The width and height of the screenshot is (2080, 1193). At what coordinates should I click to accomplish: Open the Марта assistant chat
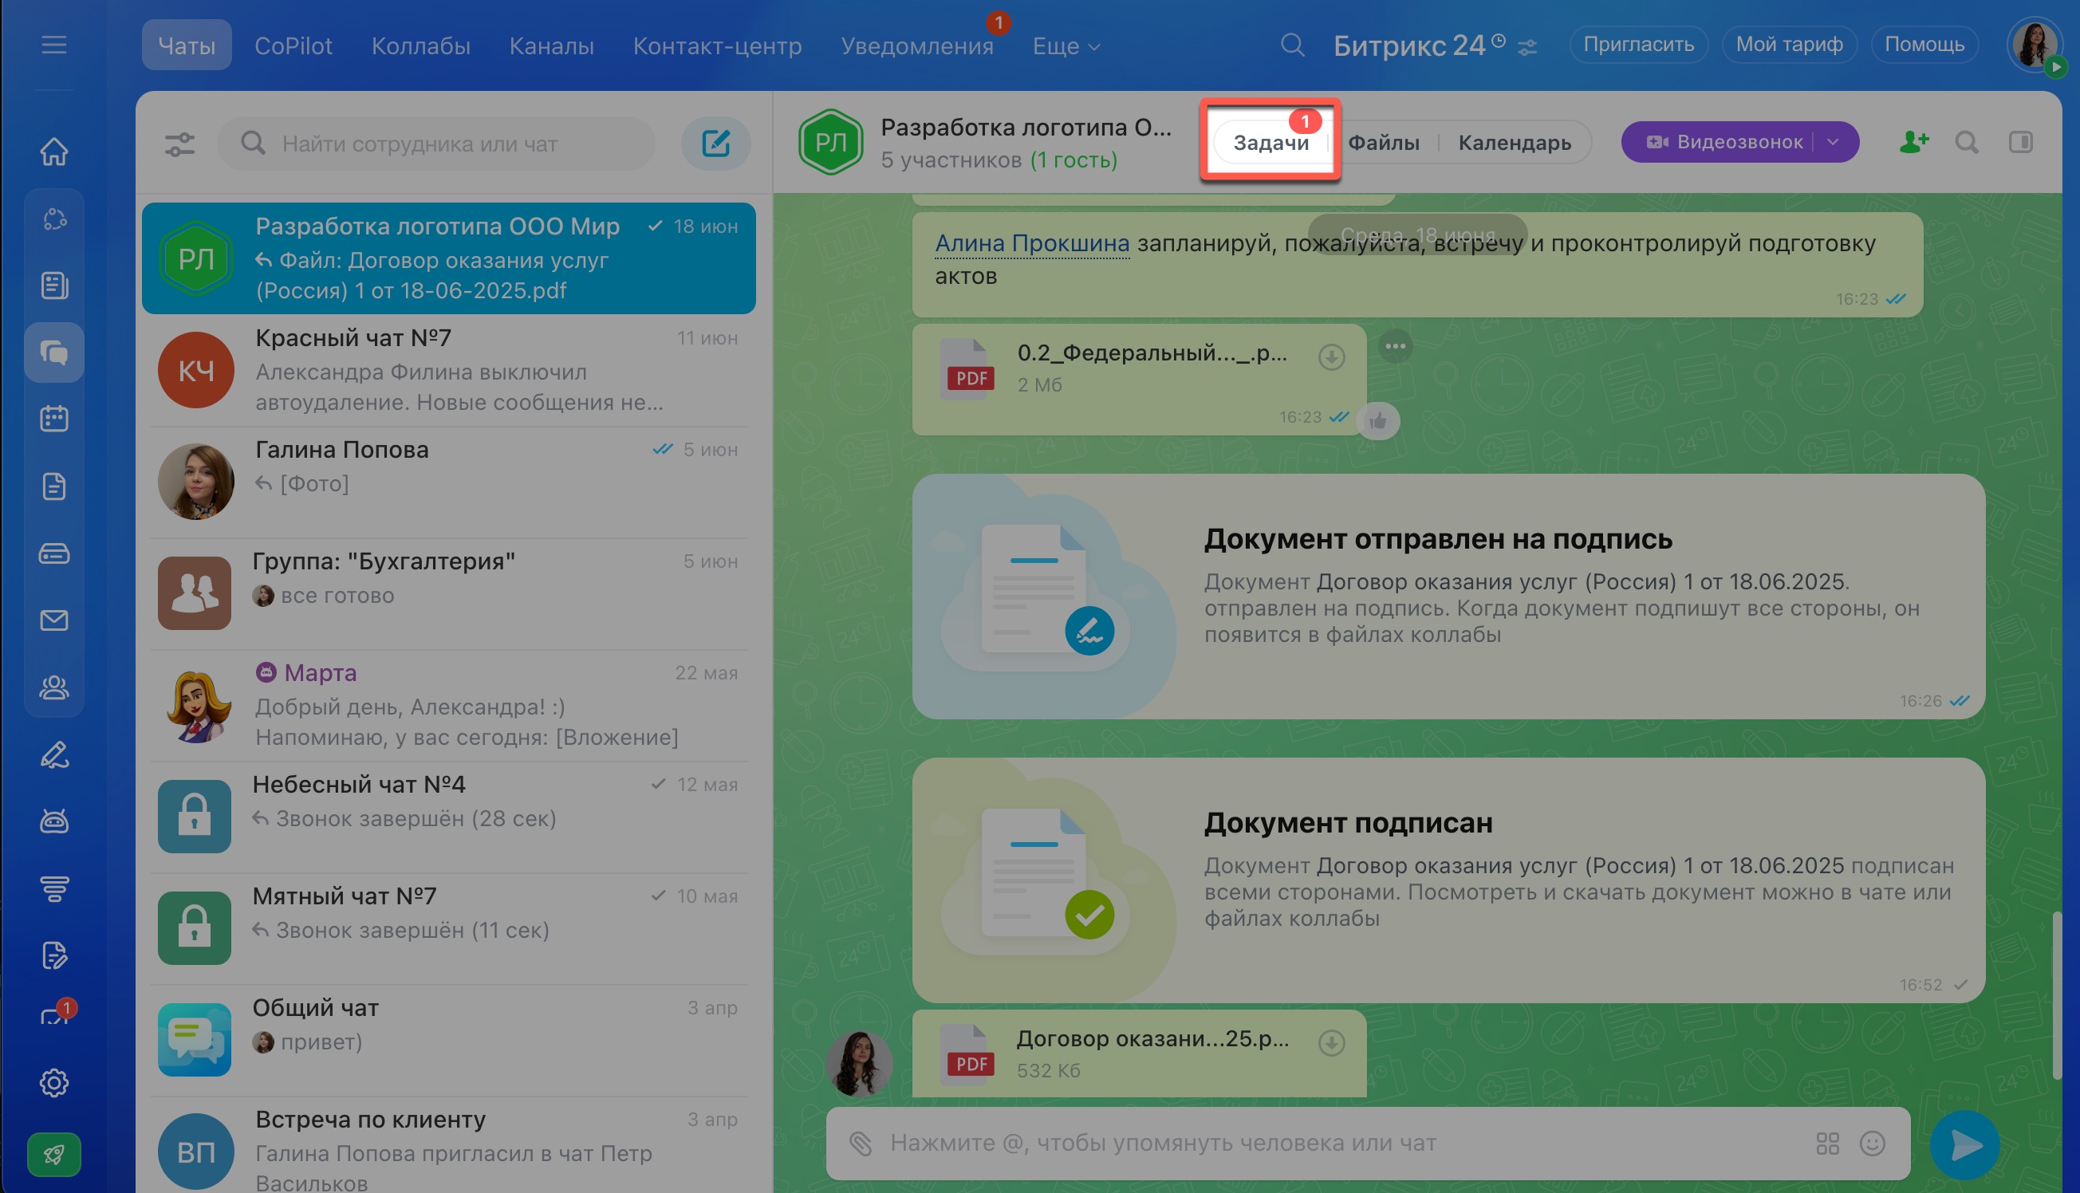pyautogui.click(x=449, y=704)
